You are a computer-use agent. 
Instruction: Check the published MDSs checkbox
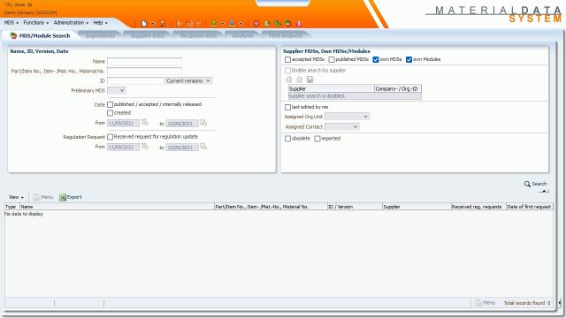coord(332,59)
